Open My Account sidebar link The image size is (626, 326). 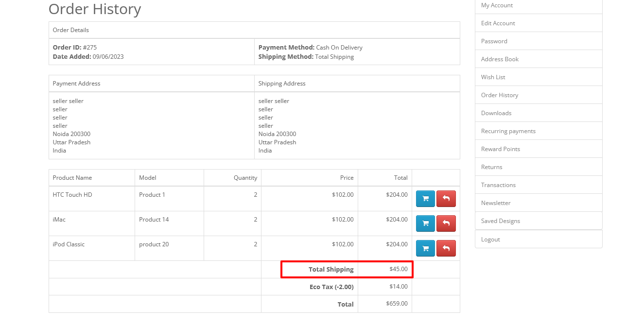[x=539, y=5]
